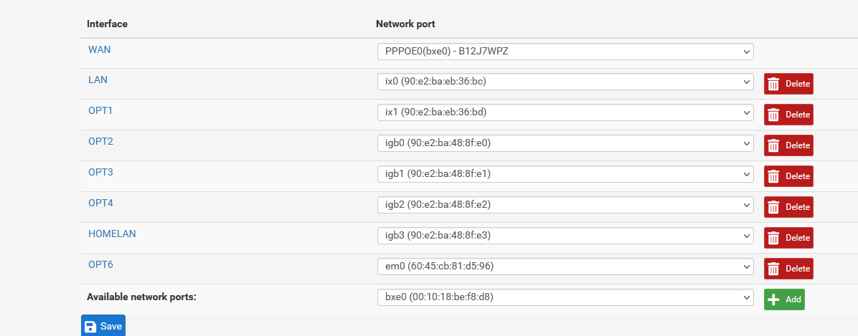The width and height of the screenshot is (858, 336).
Task: Click trash icon in LAN row
Action: coord(773,84)
